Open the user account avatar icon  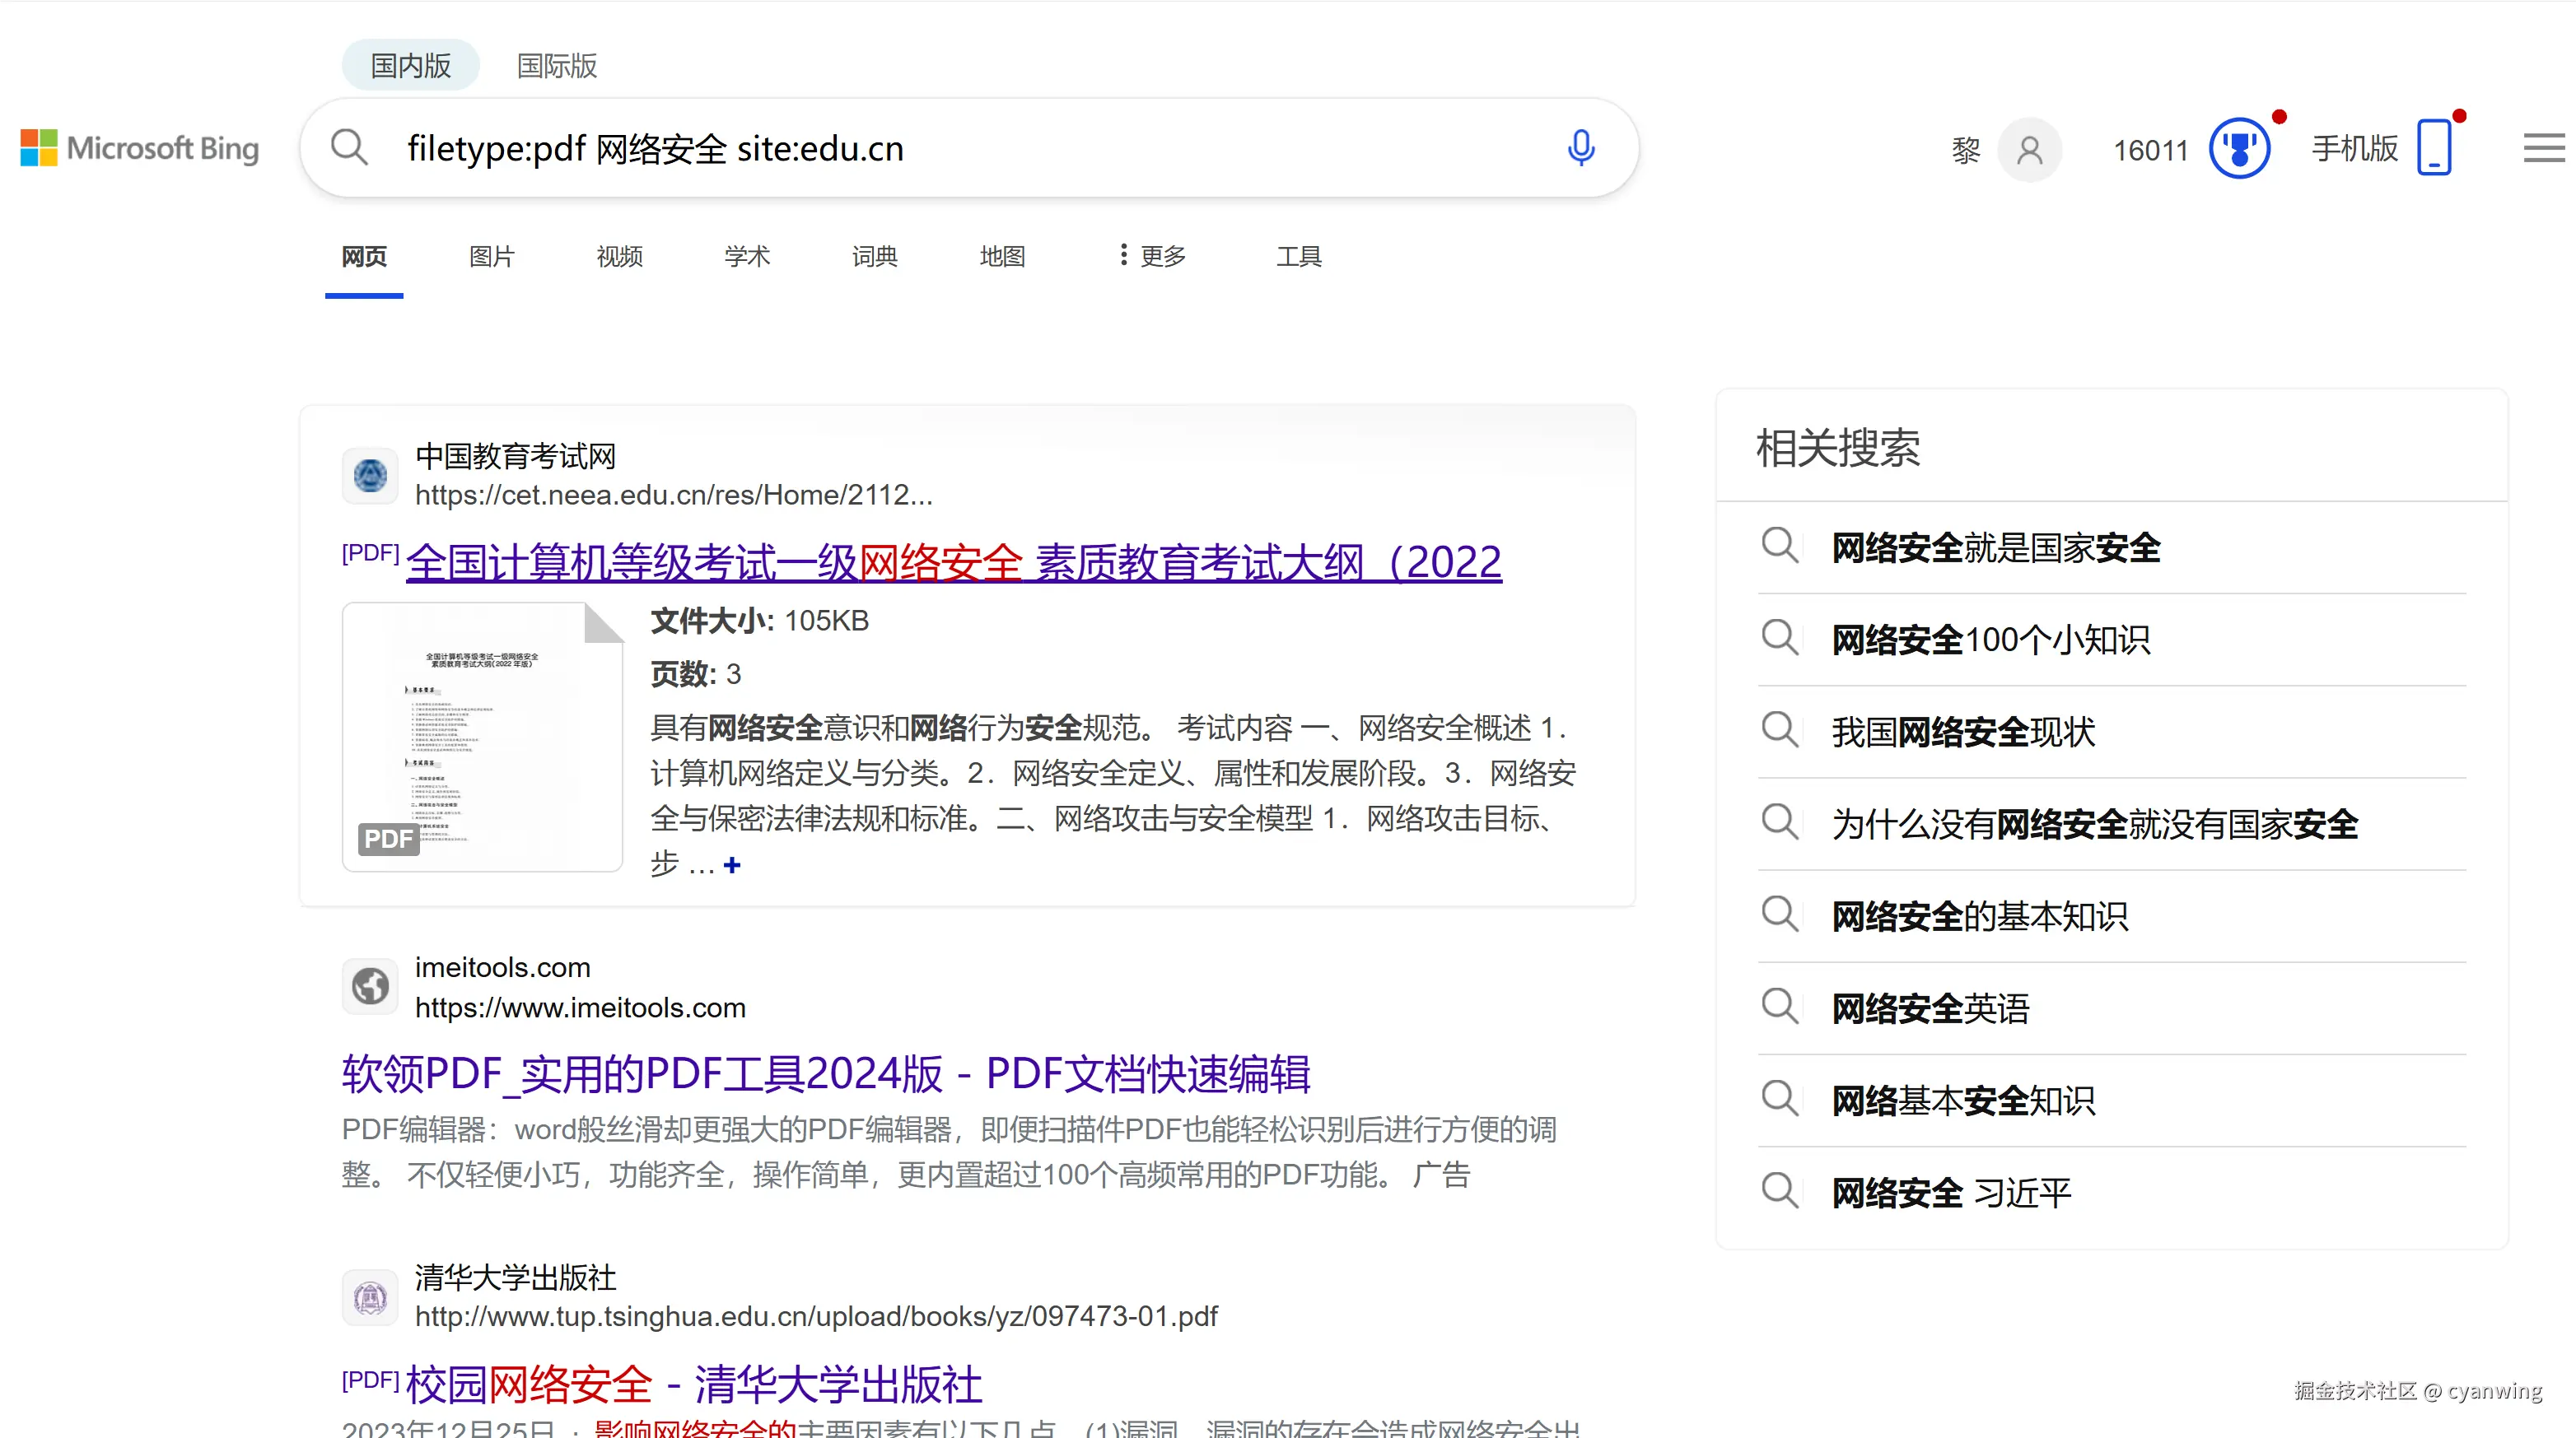2029,150
